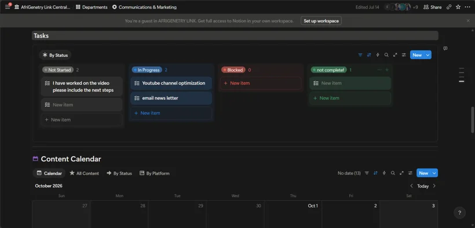Copy the page link icon
The width and height of the screenshot is (475, 228).
449,7
